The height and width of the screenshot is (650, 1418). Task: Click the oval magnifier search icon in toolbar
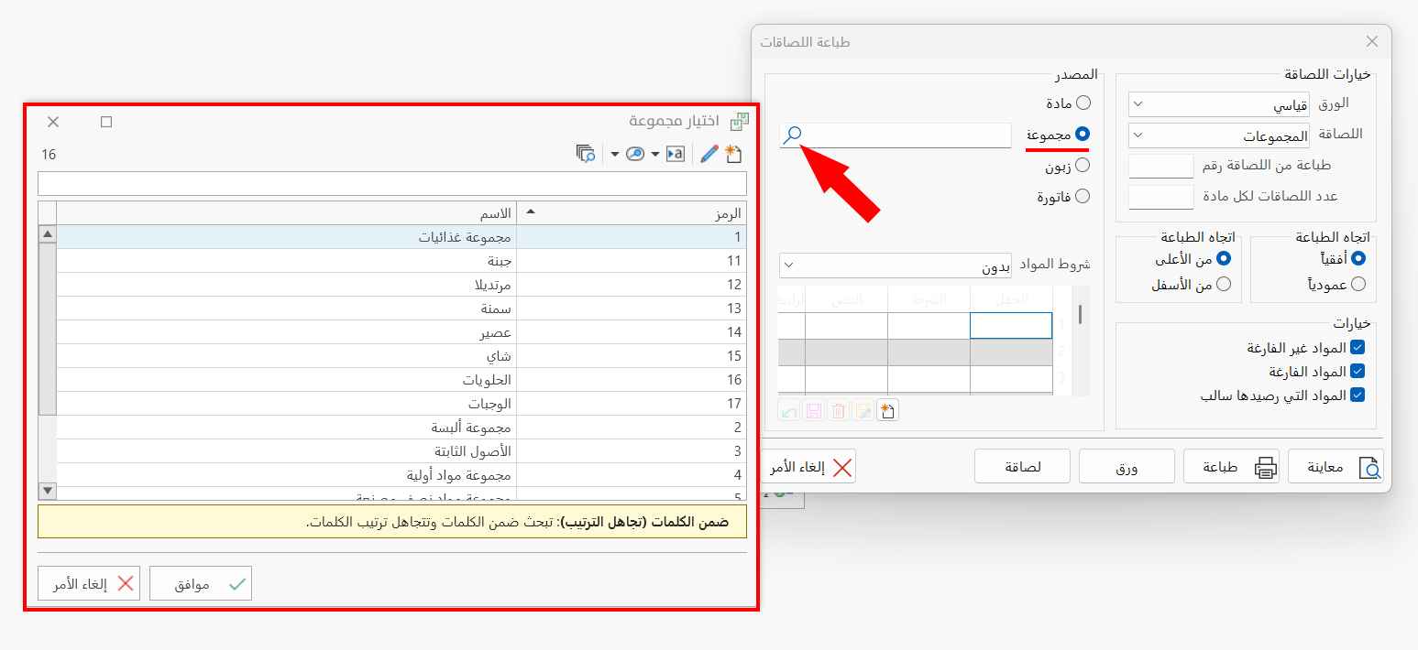[634, 154]
